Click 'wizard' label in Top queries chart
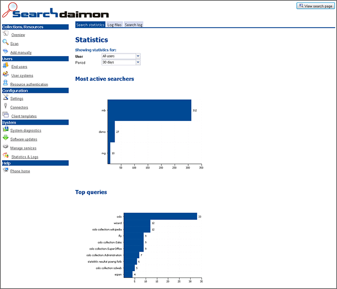 pos(117,223)
